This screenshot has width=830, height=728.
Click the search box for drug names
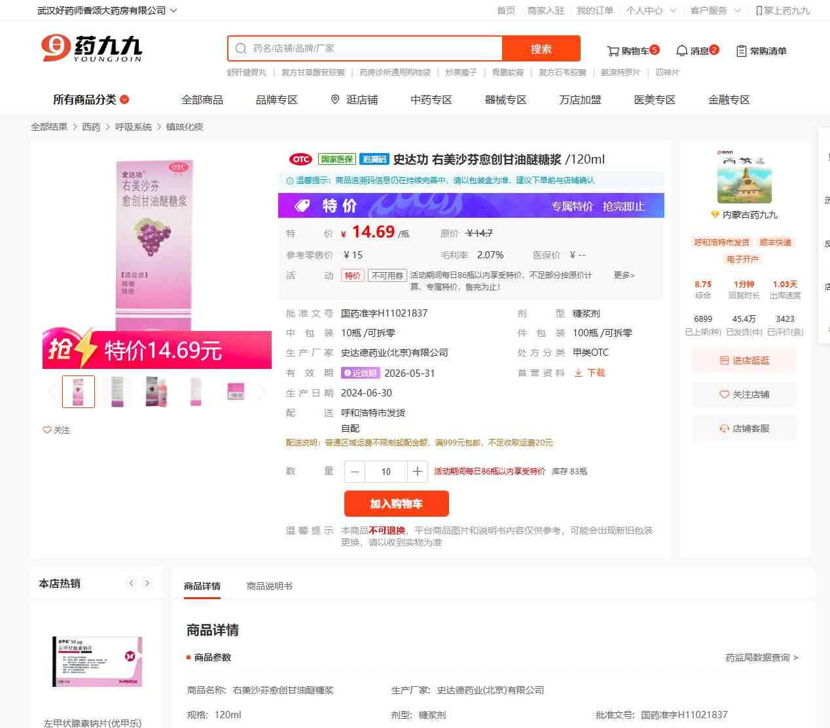365,48
